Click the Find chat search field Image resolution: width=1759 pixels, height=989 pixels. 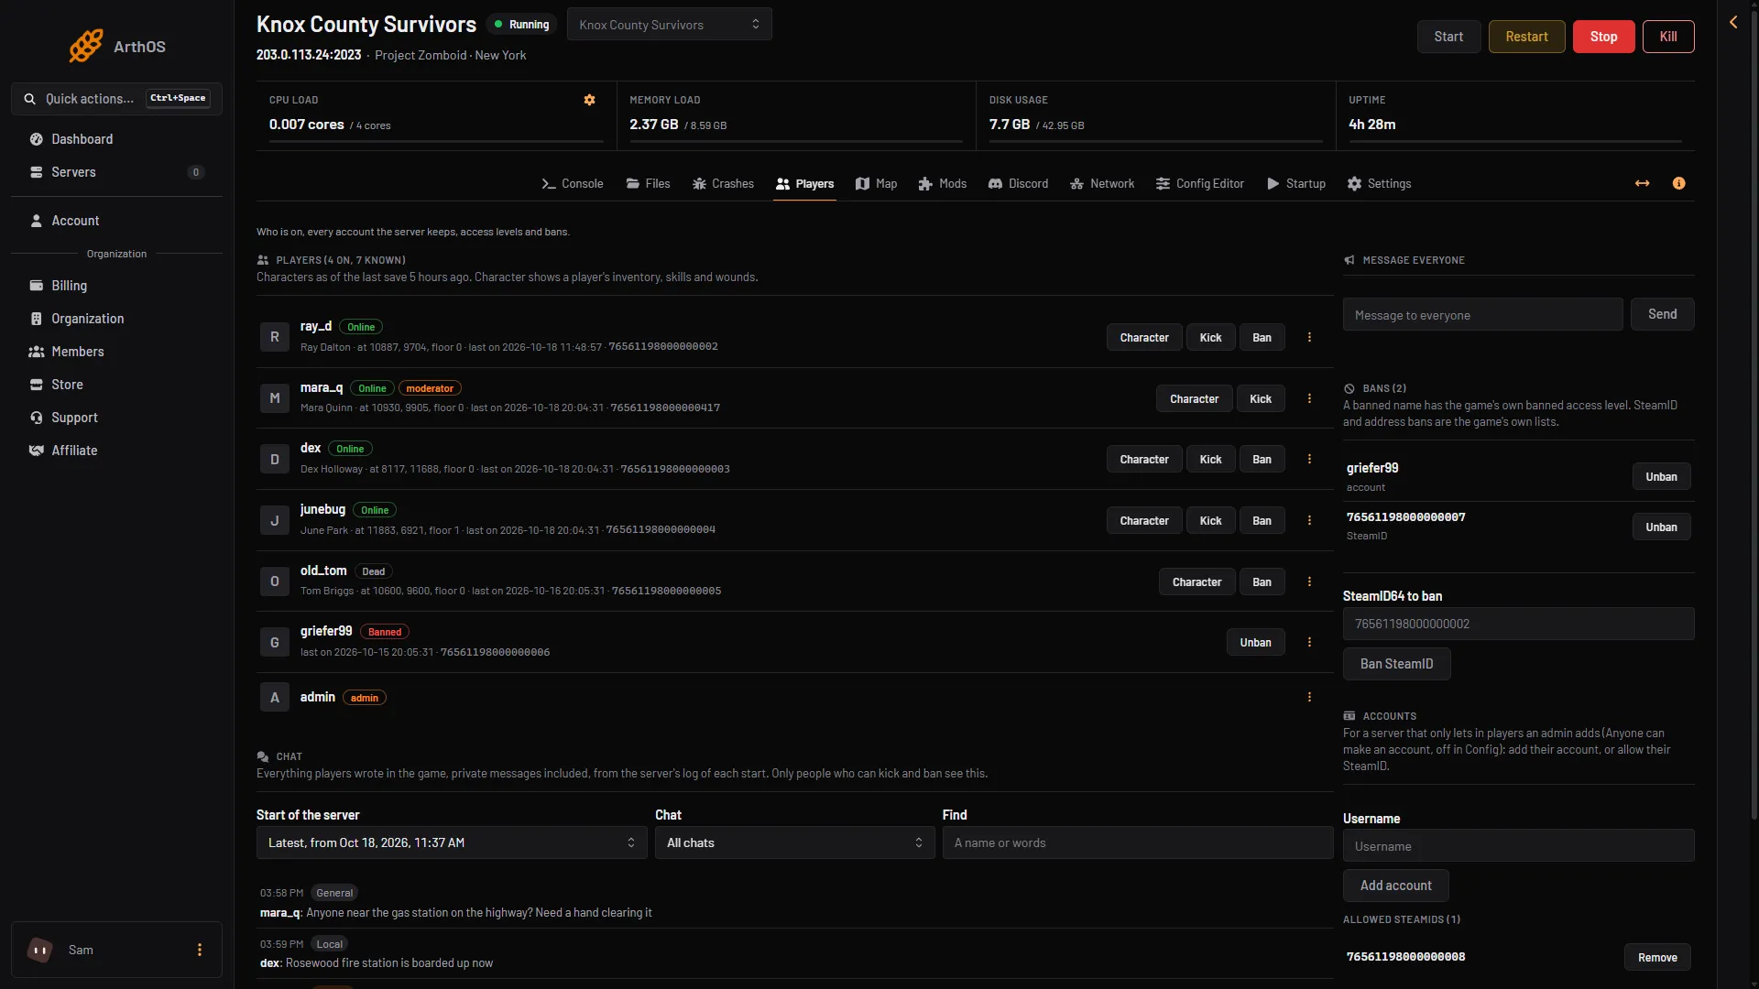1137,843
